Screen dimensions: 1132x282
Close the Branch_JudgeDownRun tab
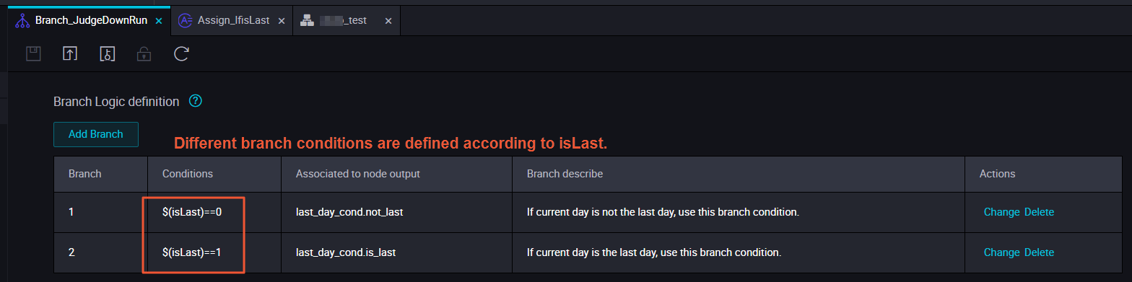(x=159, y=21)
